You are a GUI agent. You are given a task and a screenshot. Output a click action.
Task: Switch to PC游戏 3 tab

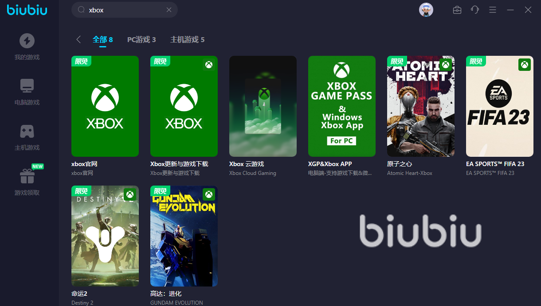point(141,40)
